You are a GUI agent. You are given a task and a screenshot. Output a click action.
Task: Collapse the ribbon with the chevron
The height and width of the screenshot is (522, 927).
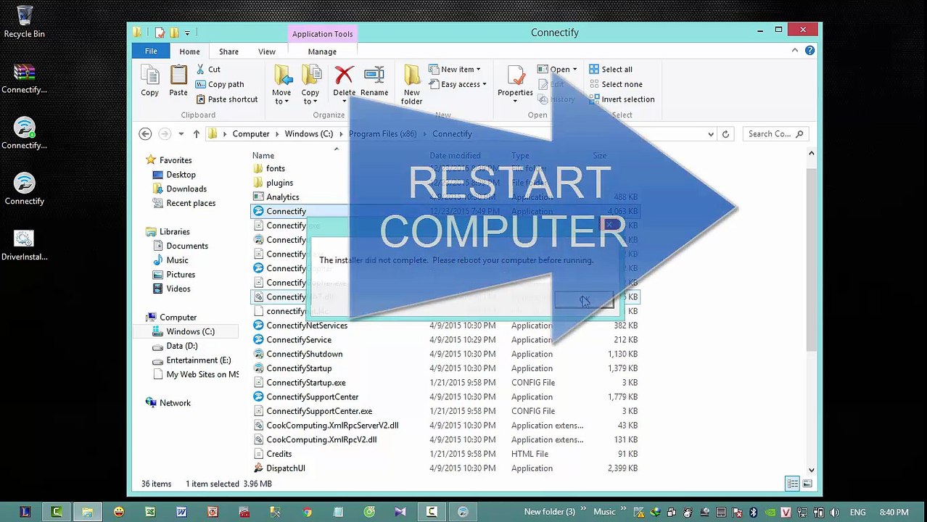tap(795, 51)
